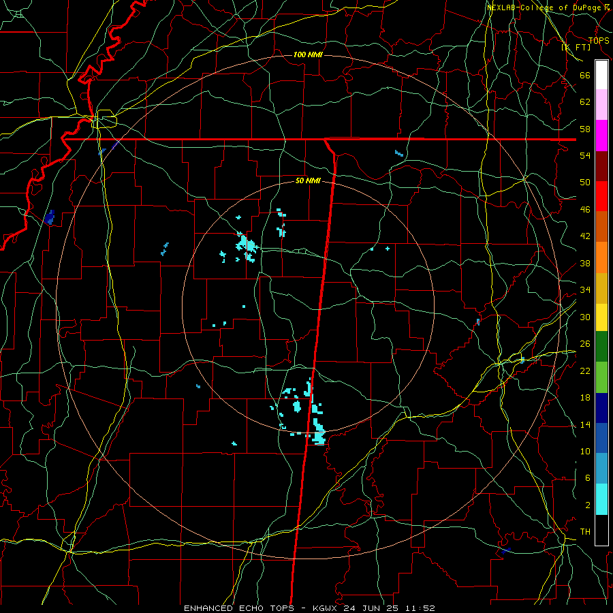Select the "50" legend value
The image size is (613, 613).
[585, 182]
